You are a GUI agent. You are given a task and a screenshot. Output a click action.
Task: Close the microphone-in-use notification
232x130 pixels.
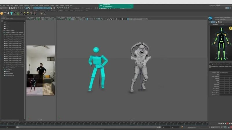[x=131, y=6]
